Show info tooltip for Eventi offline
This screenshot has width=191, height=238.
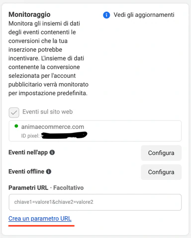click(x=49, y=172)
